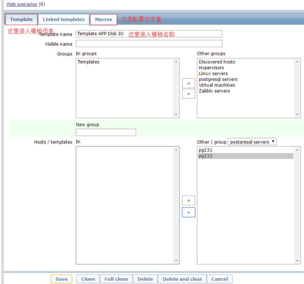Image resolution: width=304 pixels, height=284 pixels.
Task: Move selected group left with Groups « button
Action: [188, 83]
